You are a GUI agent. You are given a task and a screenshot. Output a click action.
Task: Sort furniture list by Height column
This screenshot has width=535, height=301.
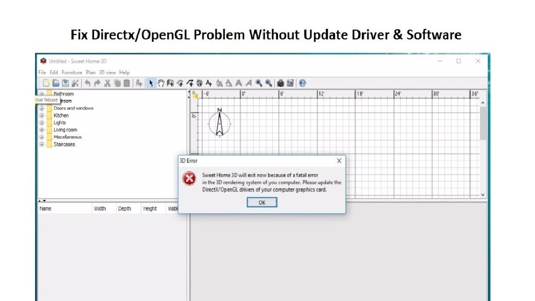pos(153,209)
